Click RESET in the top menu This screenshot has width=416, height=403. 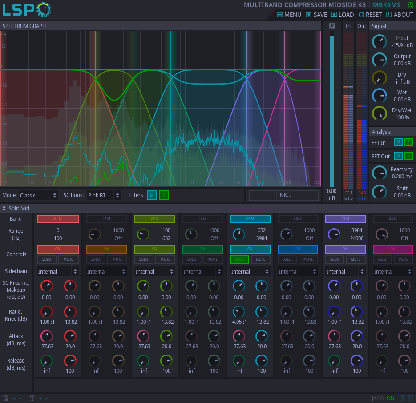point(370,15)
